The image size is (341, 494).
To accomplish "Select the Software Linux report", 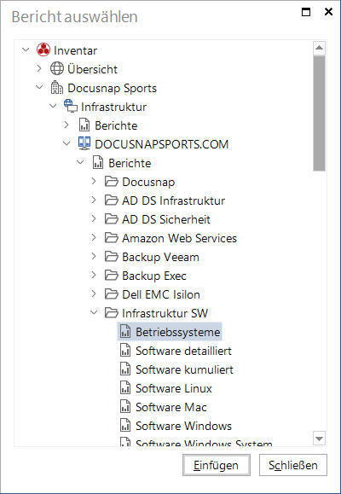I will 174,388.
